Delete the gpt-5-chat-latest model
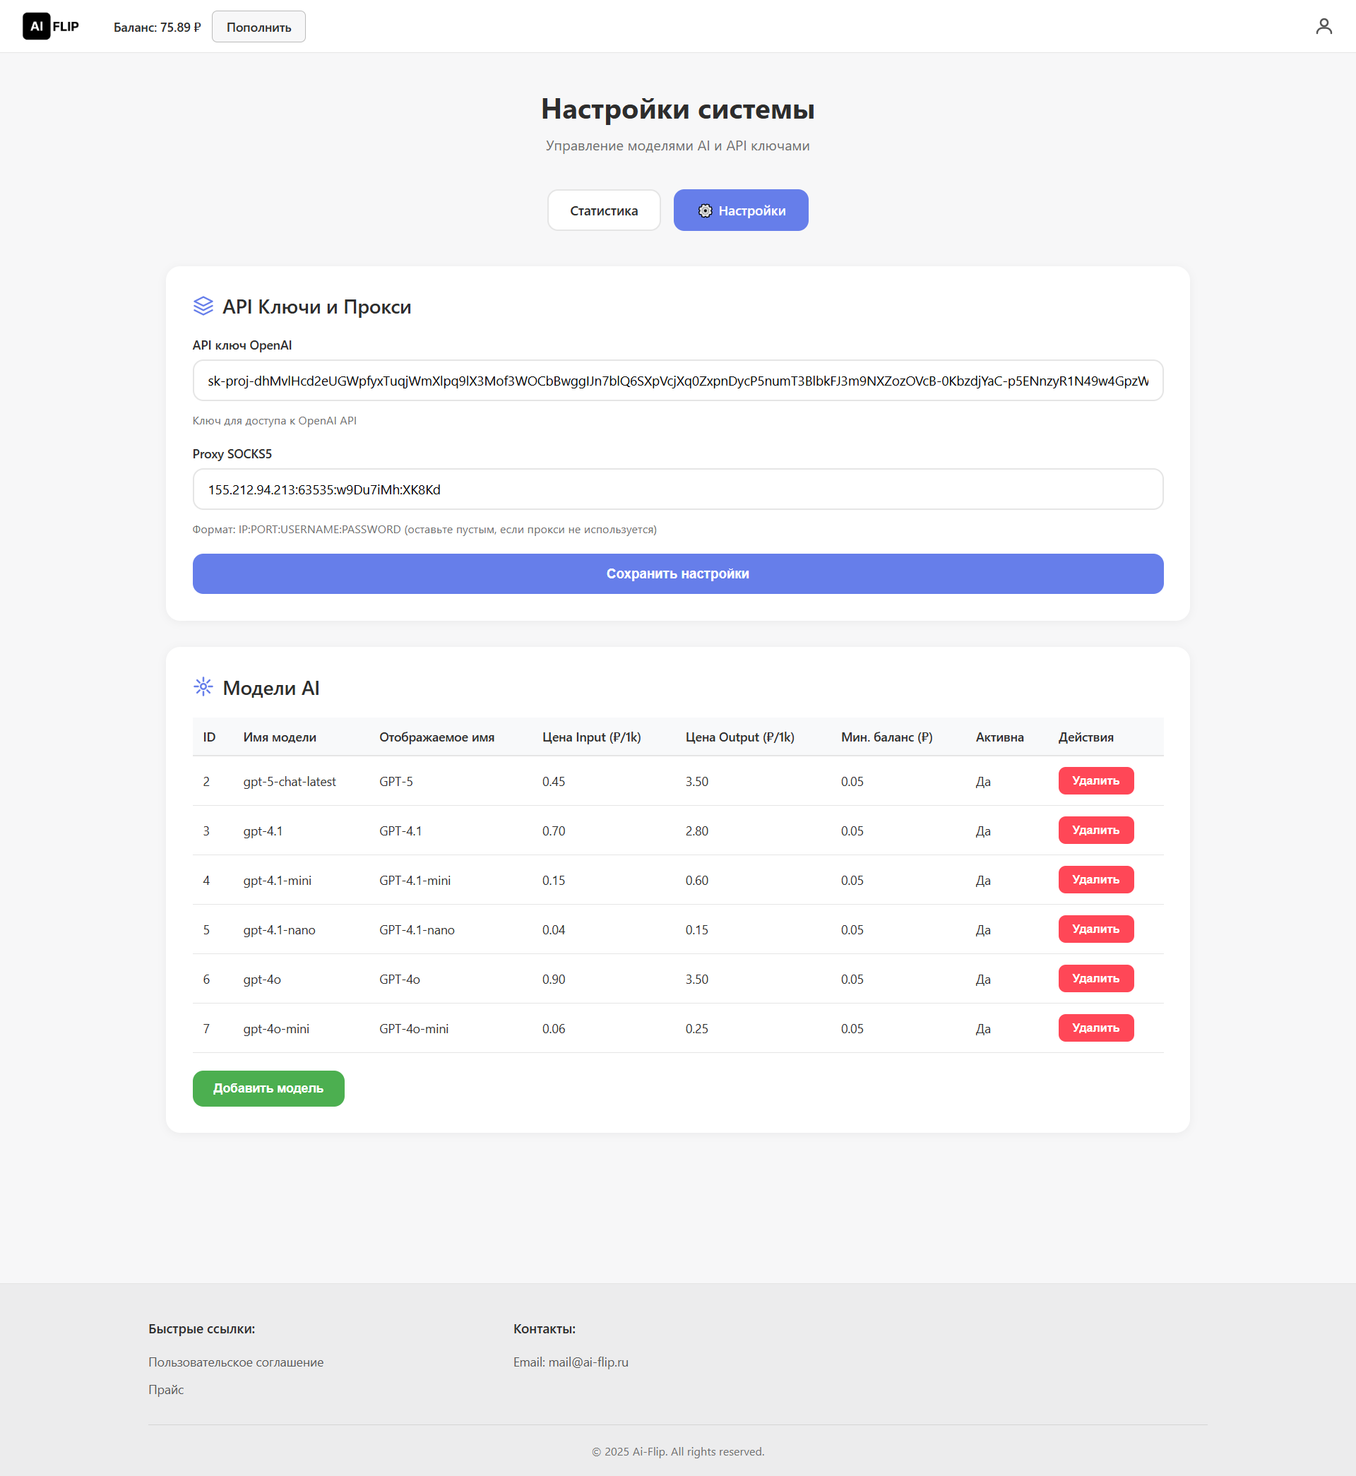The width and height of the screenshot is (1356, 1476). (x=1095, y=780)
